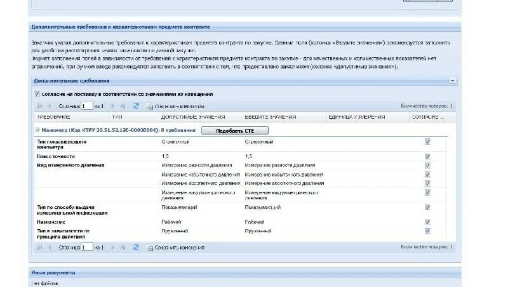Click the 'Подобрать СТЕ' button
This screenshot has width=508, height=287.
[235, 131]
